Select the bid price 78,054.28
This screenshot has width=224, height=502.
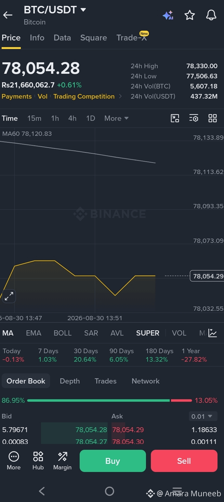[x=91, y=430]
